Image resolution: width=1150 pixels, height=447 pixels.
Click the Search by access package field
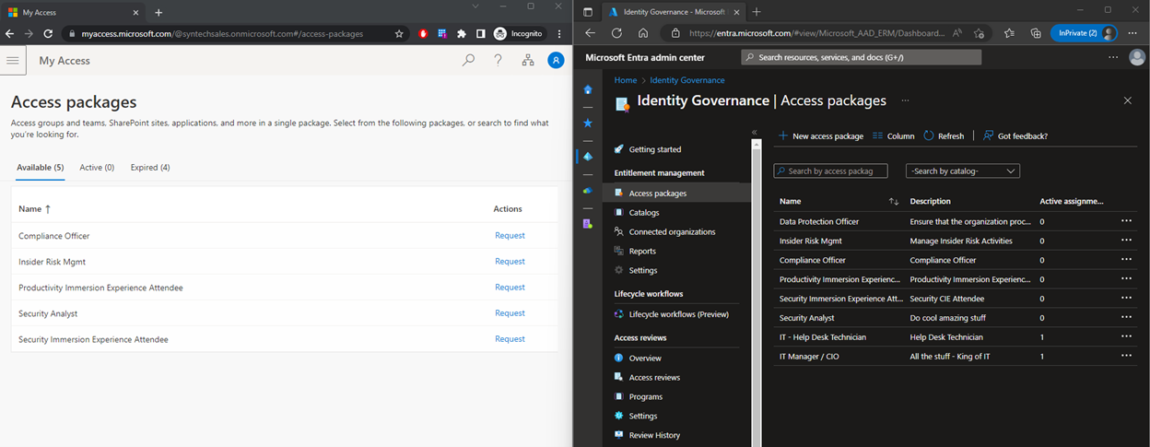[830, 171]
